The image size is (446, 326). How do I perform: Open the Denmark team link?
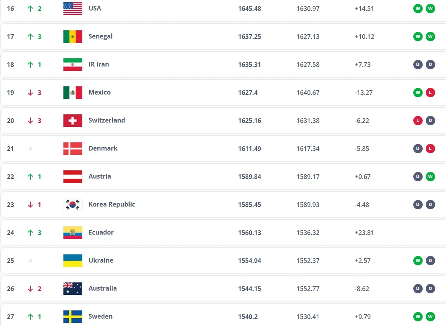(x=103, y=148)
